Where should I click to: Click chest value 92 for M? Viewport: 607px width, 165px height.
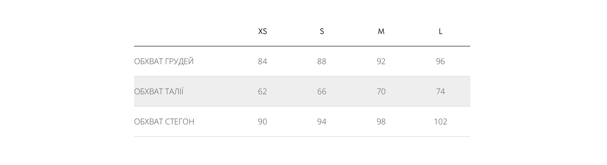pos(381,61)
